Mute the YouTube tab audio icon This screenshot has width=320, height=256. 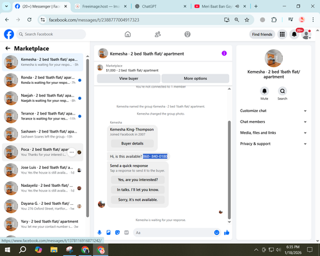click(237, 6)
